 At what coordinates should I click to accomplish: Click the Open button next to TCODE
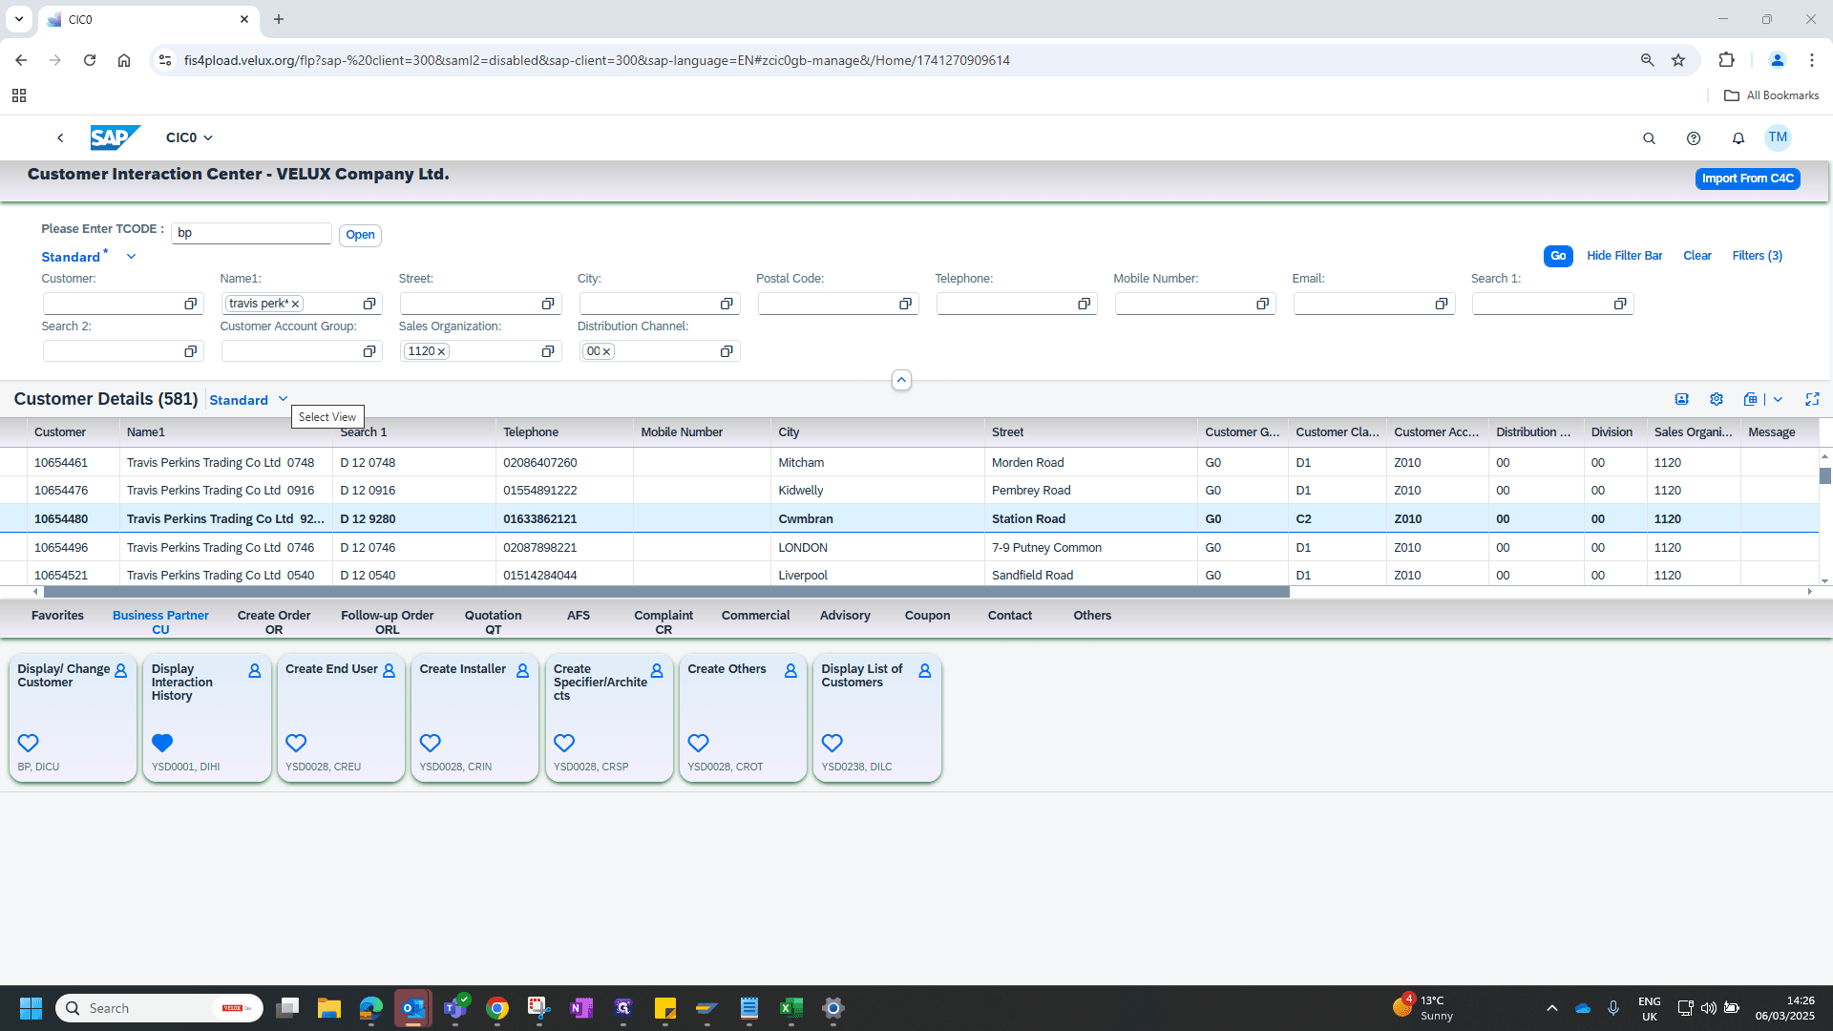point(360,235)
